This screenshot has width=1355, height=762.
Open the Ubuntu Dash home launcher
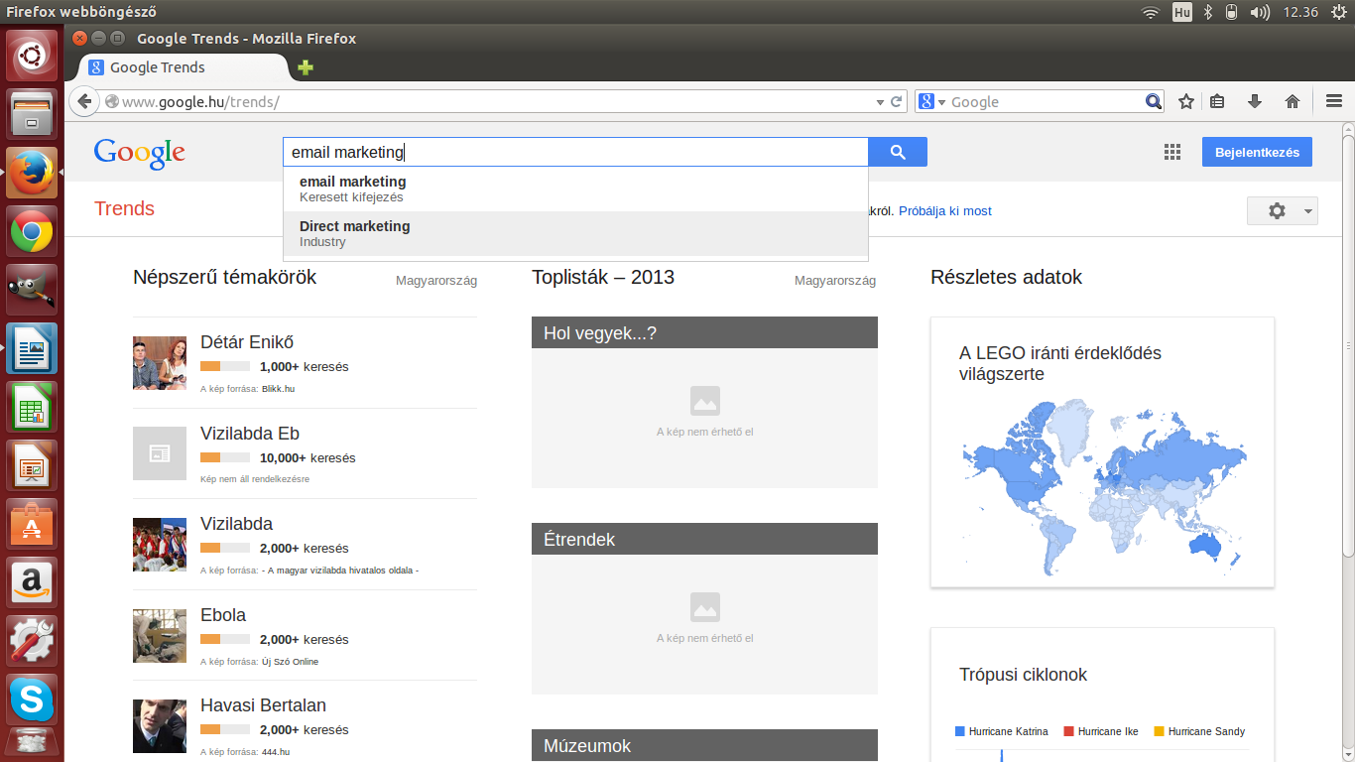coord(32,56)
